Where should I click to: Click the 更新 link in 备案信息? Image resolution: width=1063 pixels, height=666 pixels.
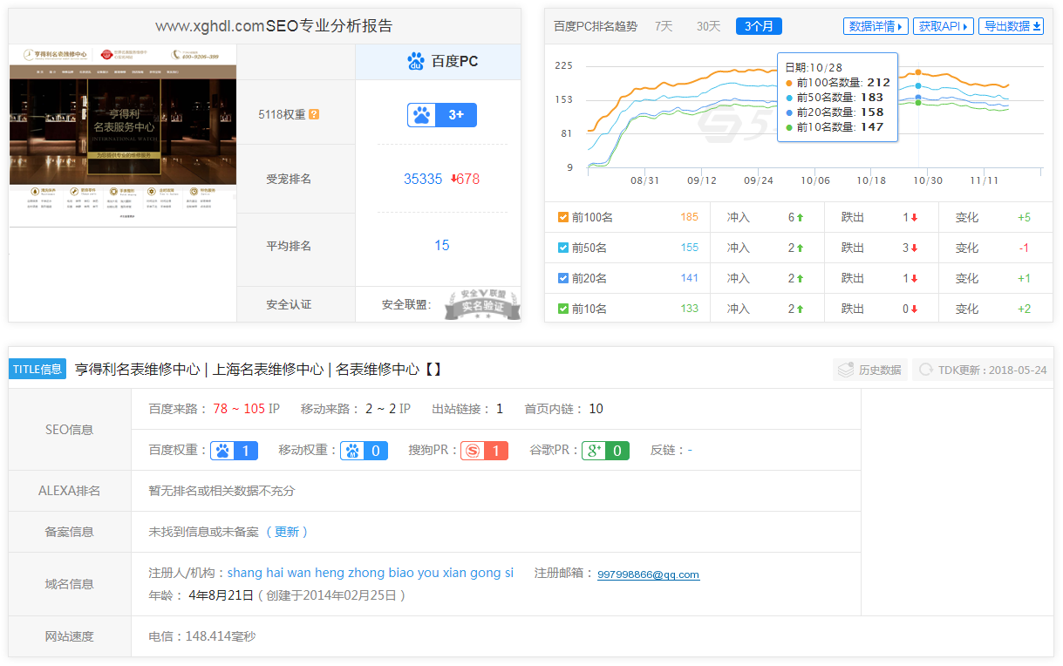tap(287, 532)
